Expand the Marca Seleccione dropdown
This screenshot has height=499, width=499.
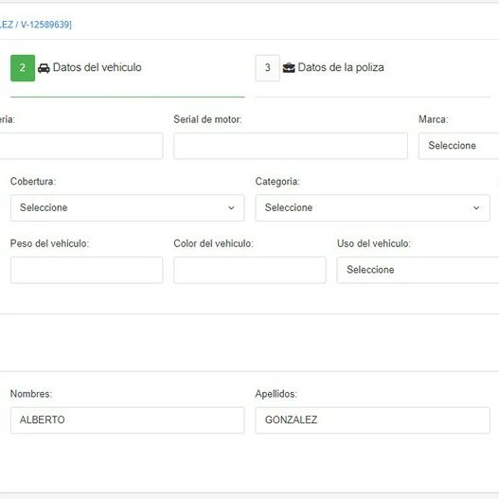pos(459,146)
